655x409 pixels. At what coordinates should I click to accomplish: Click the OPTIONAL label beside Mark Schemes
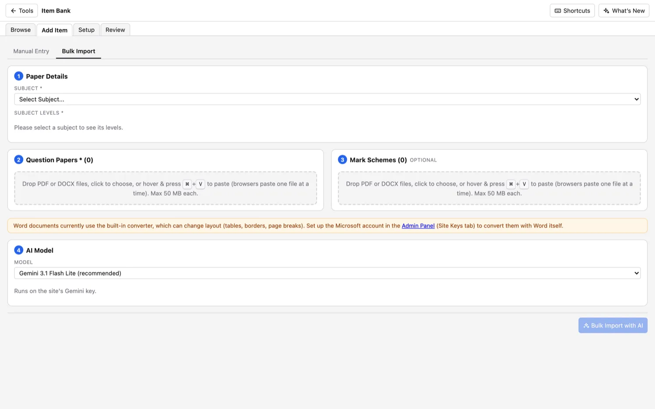[x=423, y=160]
